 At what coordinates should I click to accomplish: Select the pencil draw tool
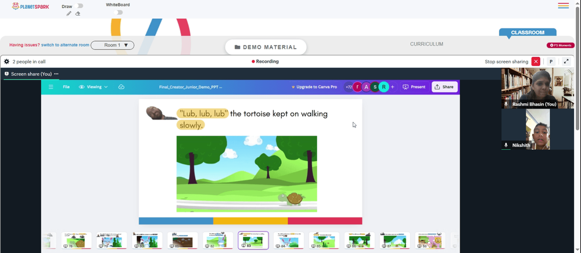[x=69, y=14]
